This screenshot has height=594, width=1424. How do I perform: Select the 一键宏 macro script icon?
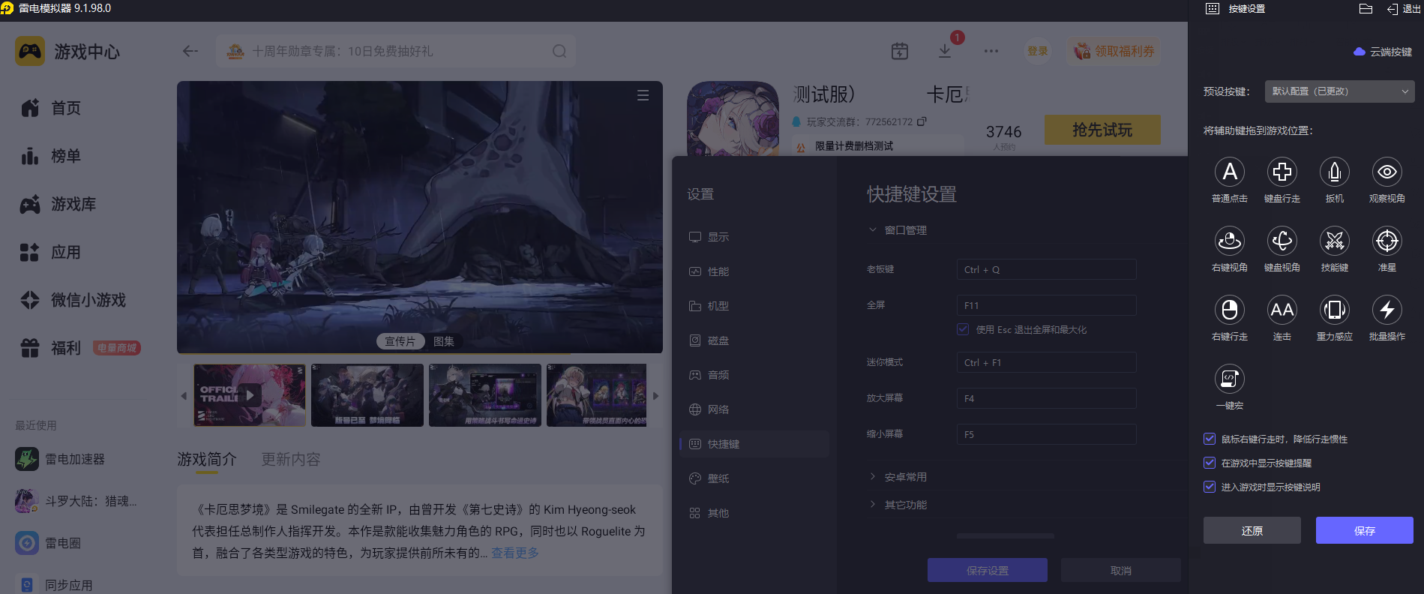[x=1230, y=379]
